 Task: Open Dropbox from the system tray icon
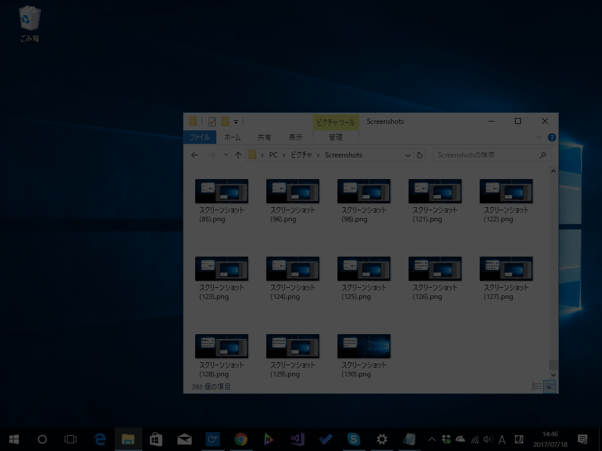click(x=446, y=439)
